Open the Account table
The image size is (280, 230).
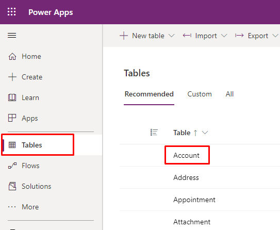[186, 155]
